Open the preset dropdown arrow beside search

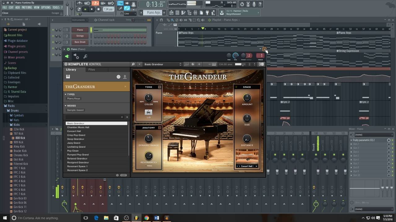tap(140, 64)
